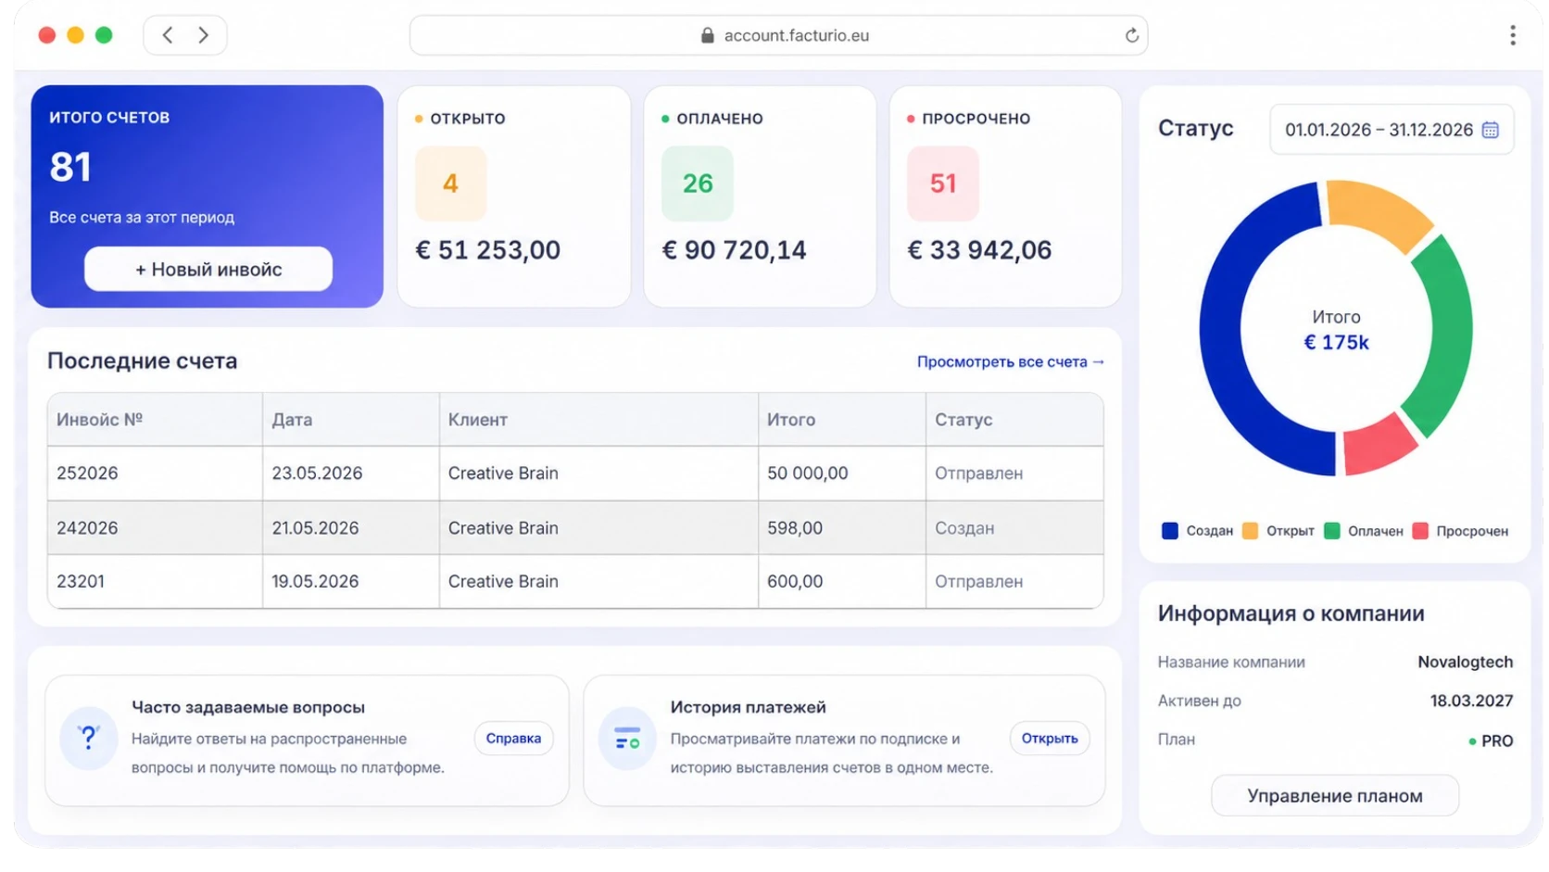Click the € 175k chart total

(1336, 342)
